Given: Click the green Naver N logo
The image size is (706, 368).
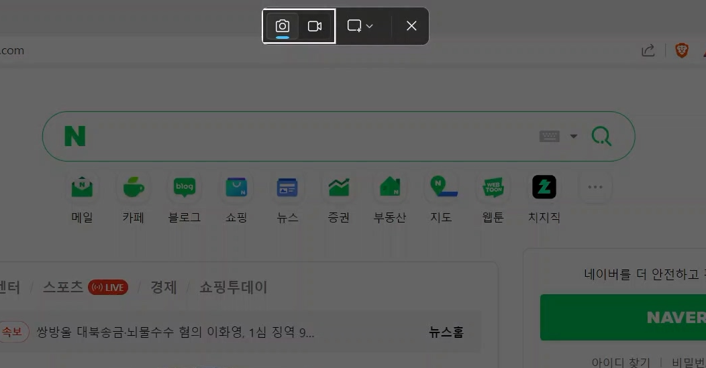Looking at the screenshot, I should click(x=74, y=136).
